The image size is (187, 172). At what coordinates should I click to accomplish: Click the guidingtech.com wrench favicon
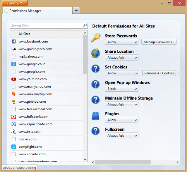(14, 49)
